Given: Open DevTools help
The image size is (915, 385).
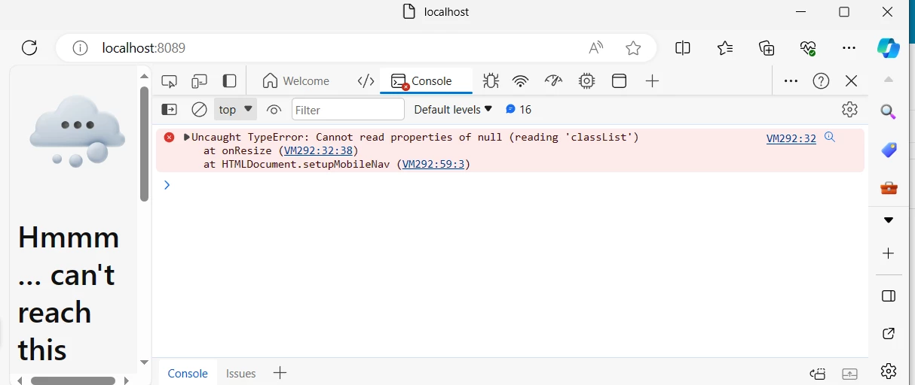Looking at the screenshot, I should (x=821, y=81).
